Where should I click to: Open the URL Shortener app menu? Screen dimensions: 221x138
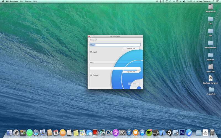[12, 1]
